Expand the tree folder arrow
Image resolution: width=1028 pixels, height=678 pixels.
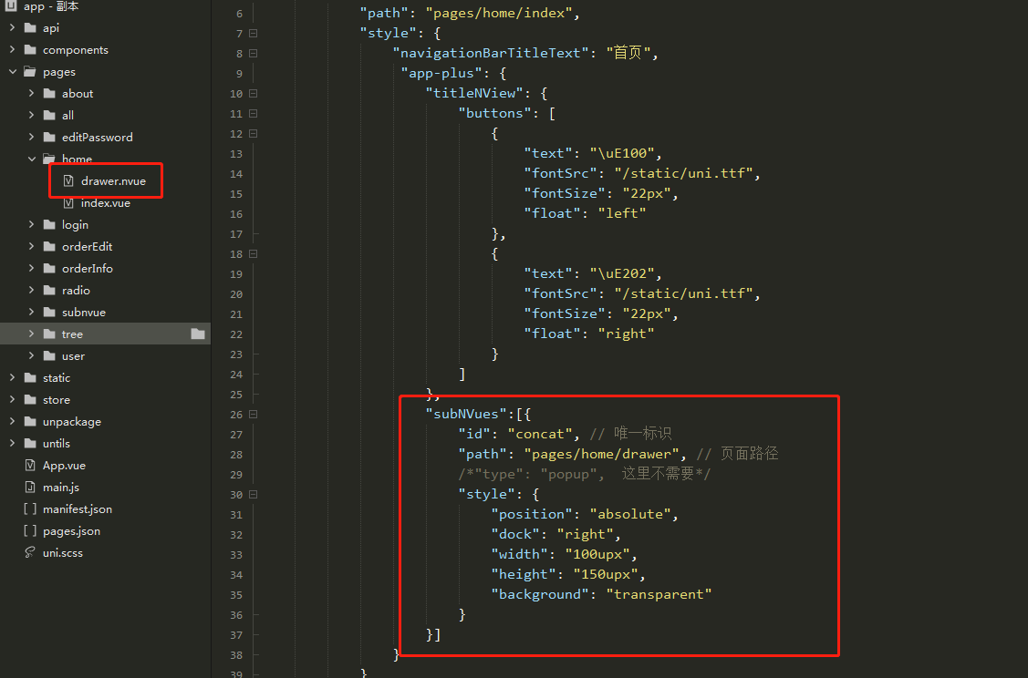pos(31,334)
